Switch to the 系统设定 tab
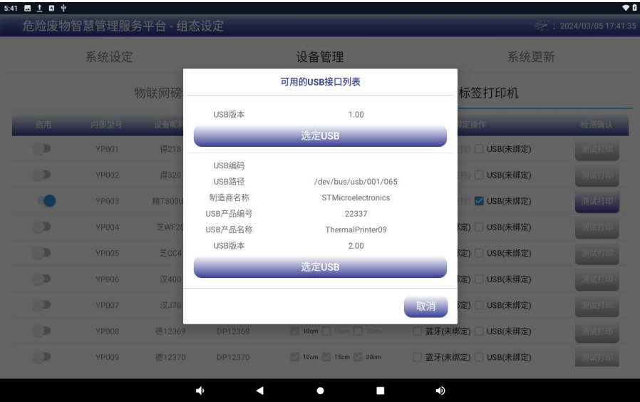 point(110,57)
